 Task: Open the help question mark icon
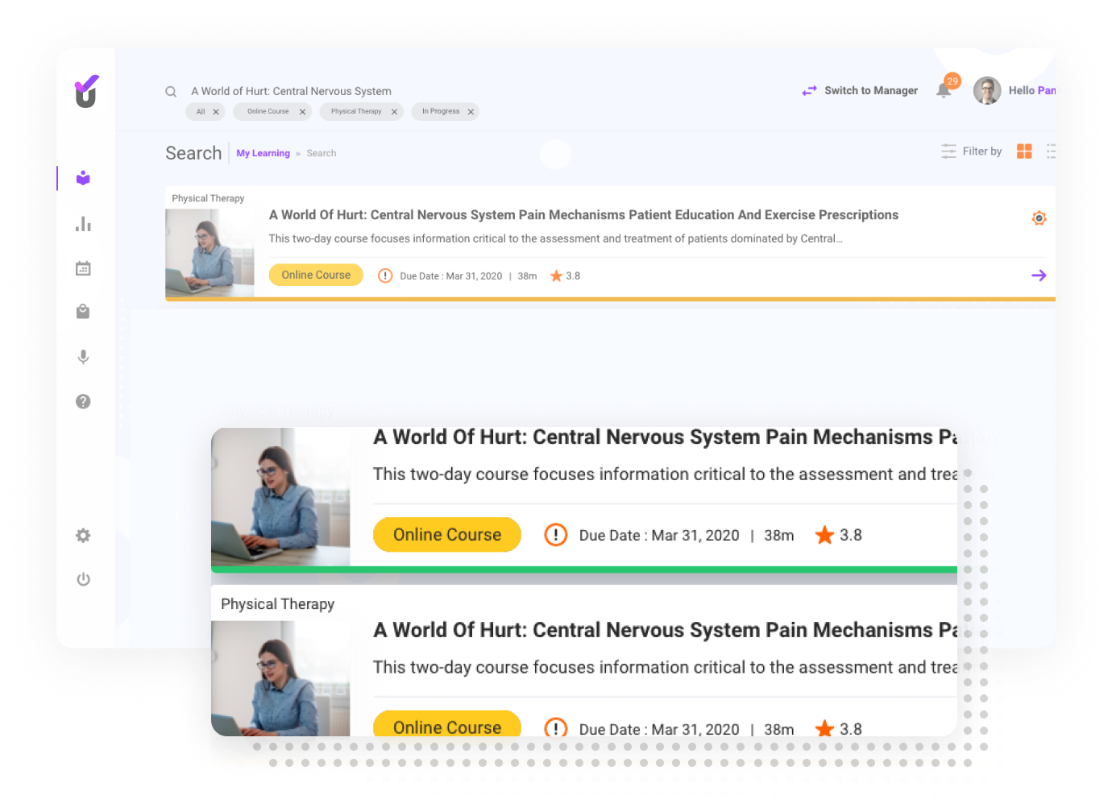pyautogui.click(x=83, y=401)
